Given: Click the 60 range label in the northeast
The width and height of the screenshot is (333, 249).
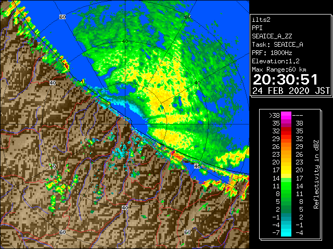Looking at the screenshot, I should point(187,17).
